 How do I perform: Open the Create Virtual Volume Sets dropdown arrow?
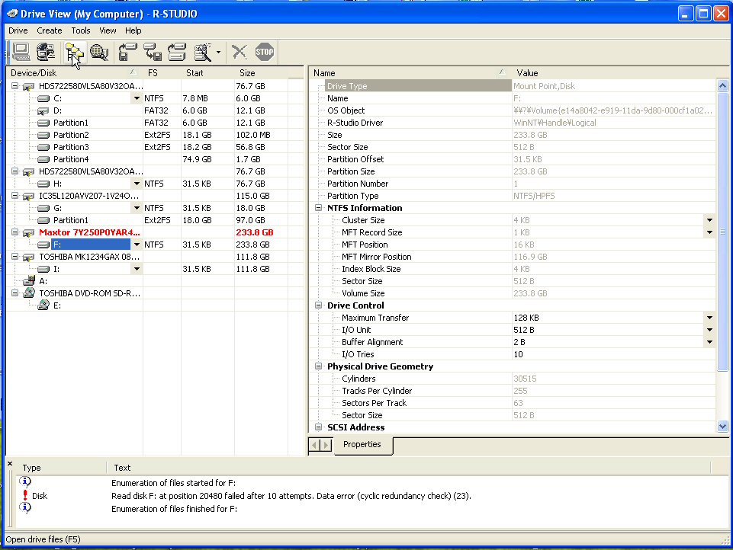tap(218, 53)
